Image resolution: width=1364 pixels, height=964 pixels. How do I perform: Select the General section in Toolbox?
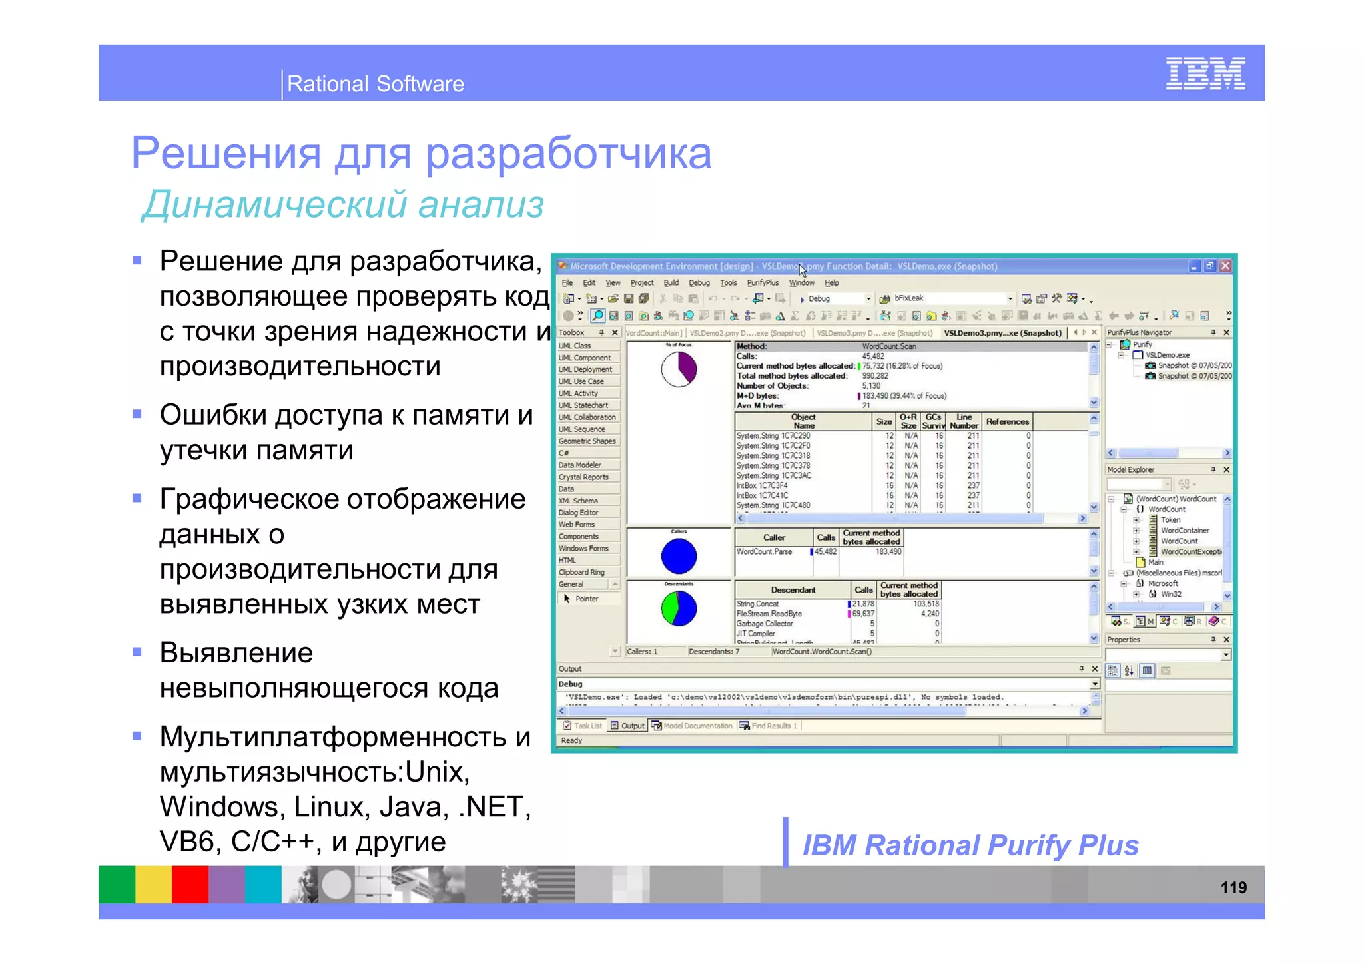coord(583,584)
